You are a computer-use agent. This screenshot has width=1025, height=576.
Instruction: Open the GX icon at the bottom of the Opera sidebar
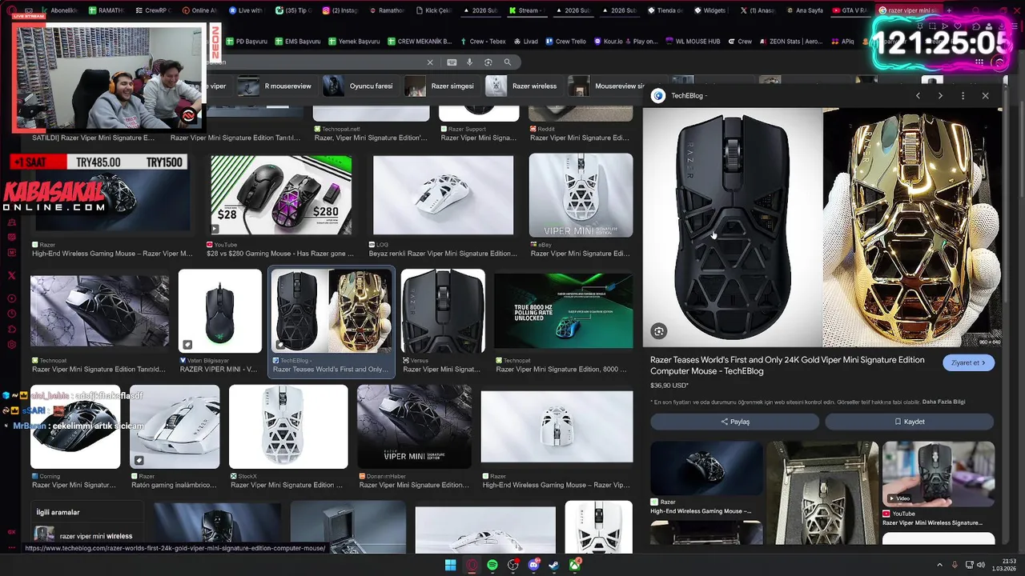(11, 531)
